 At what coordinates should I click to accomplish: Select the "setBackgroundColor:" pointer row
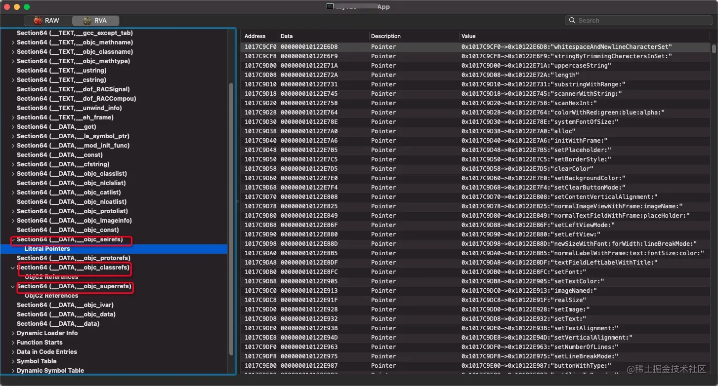[476, 178]
